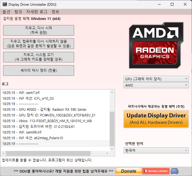Select log line 'Vbios: 113-P30XT_8GBD5_HM_R_181010_H_W8'
Viewport: 192px width, 176px height.
pyautogui.click(x=55, y=121)
